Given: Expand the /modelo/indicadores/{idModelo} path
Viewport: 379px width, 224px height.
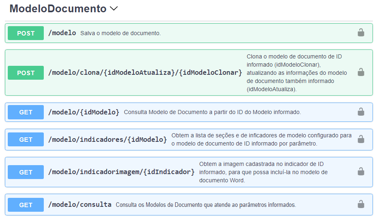Looking at the screenshot, I should tap(107, 140).
